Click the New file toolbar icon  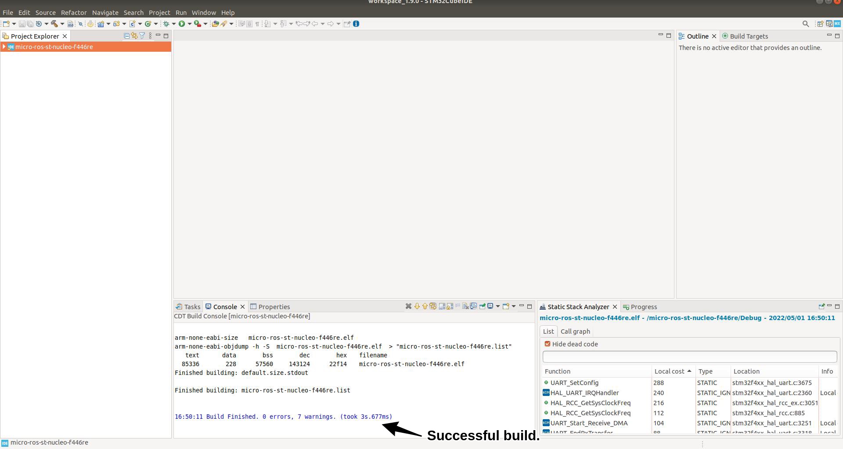click(x=6, y=24)
